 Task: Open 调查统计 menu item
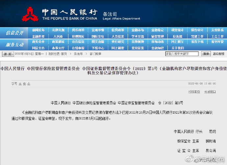(x=177, y=30)
